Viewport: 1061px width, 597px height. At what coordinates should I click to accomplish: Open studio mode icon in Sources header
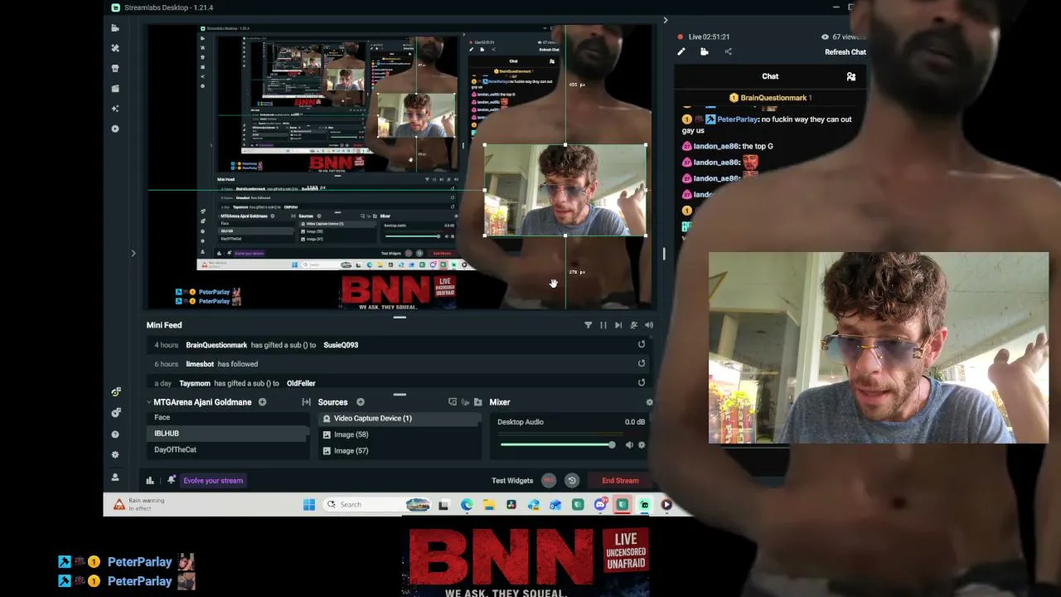click(x=453, y=402)
